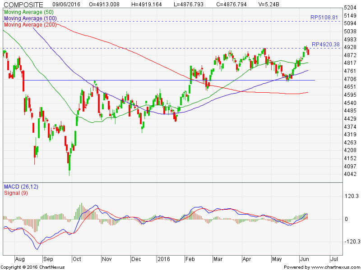Screen dimensions: 361x270
Task: Click the Jul month axis label
Action: point(334,259)
